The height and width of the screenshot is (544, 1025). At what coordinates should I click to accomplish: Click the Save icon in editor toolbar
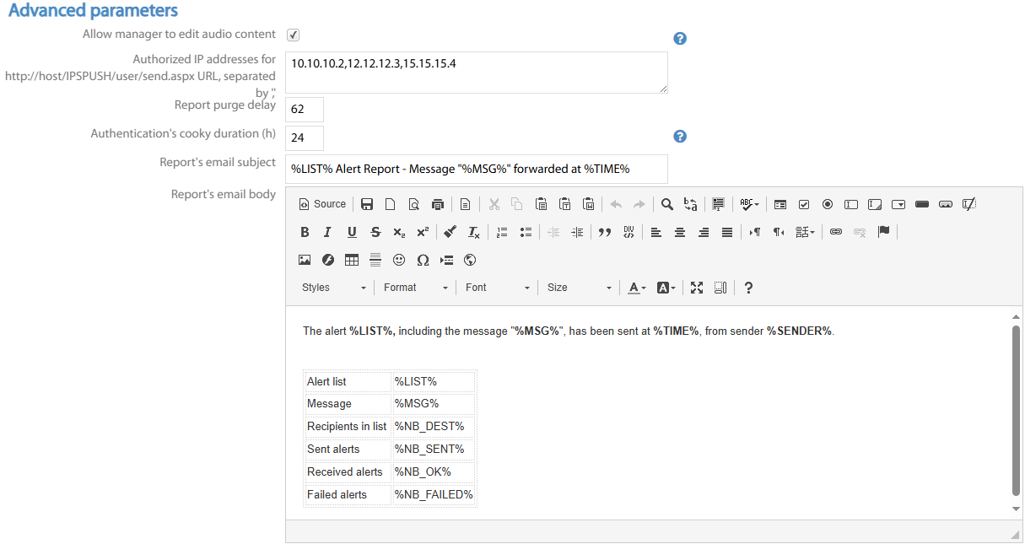[x=367, y=204]
